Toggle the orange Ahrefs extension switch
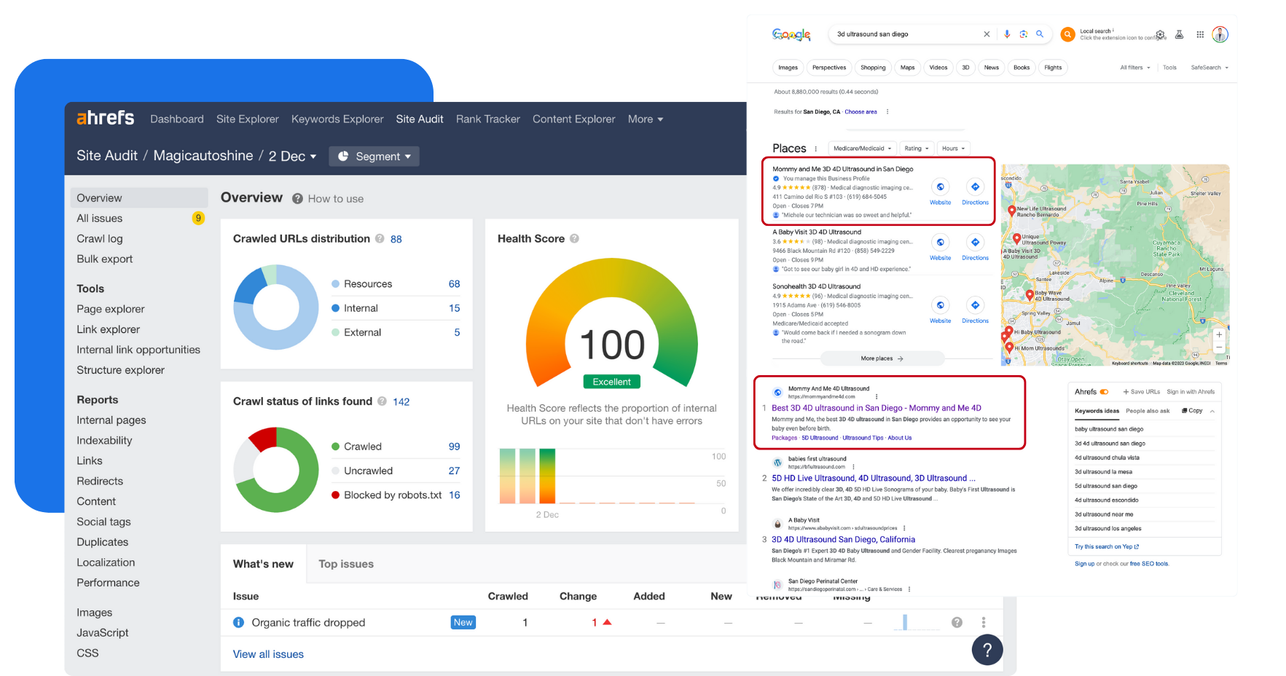The height and width of the screenshot is (676, 1286). (x=1104, y=392)
